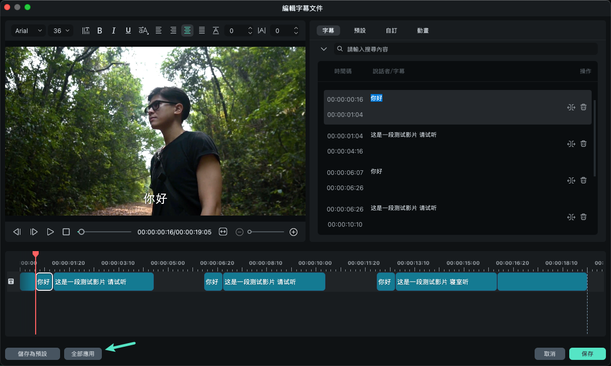Image resolution: width=611 pixels, height=366 pixels.
Task: Click the justify text alignment icon
Action: pos(202,30)
